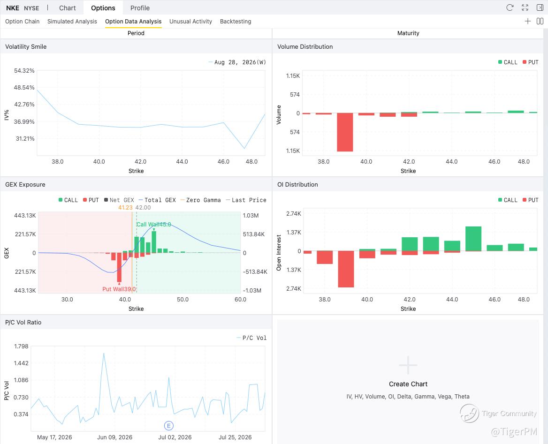
Task: Click the OI Distribution panel title
Action: [x=297, y=184]
